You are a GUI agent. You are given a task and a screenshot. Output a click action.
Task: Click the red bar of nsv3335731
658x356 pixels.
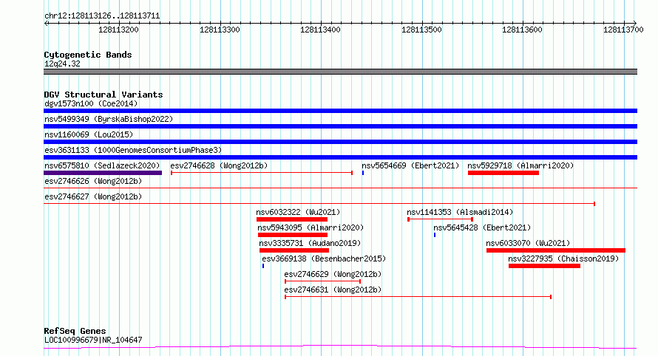[294, 250]
